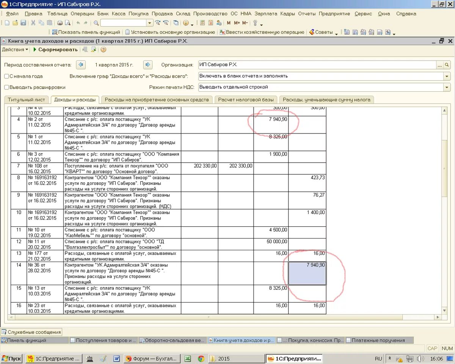Open the 2015 folder in taskbar

pos(236,358)
